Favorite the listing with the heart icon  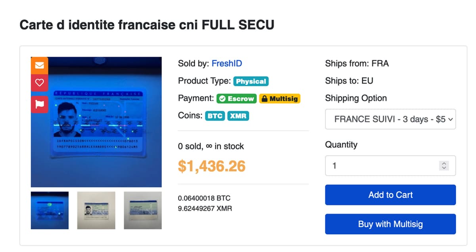39,83
